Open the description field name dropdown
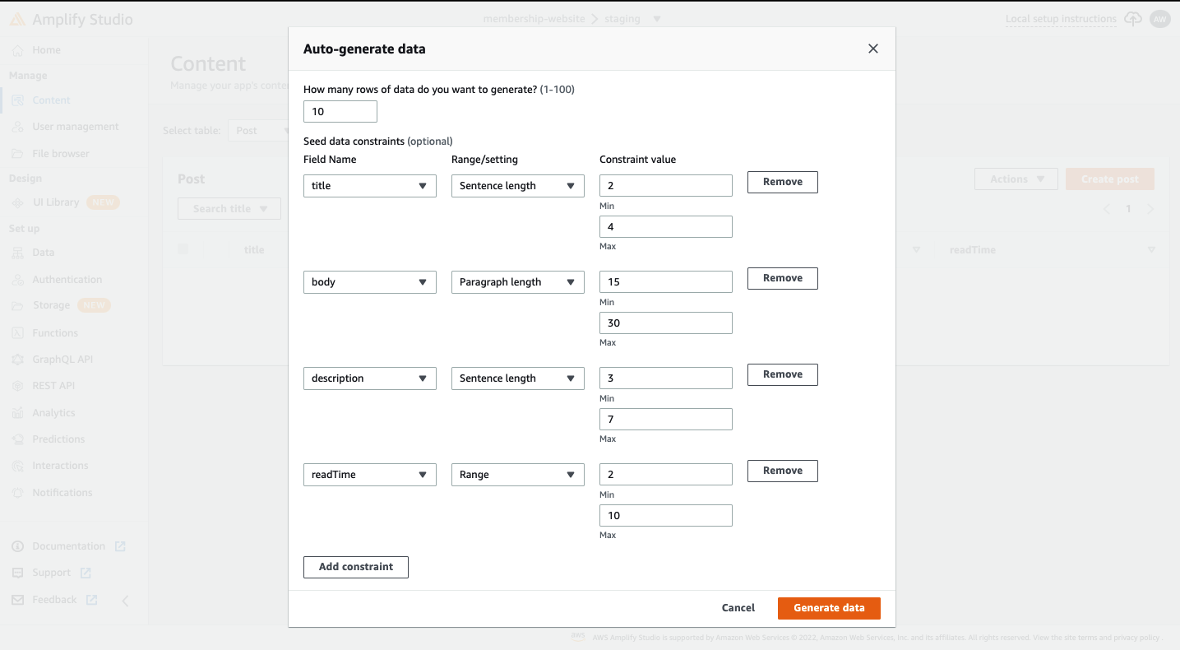This screenshot has height=650, width=1180. click(370, 378)
